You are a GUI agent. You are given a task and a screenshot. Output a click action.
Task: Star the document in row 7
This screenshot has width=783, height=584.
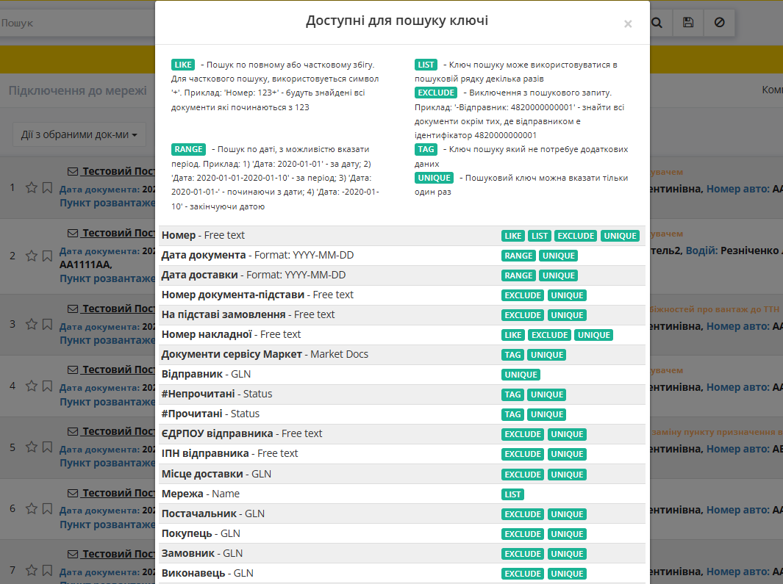coord(32,570)
